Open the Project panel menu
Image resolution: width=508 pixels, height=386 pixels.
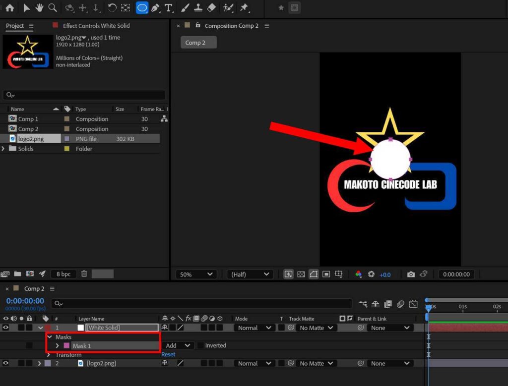31,26
